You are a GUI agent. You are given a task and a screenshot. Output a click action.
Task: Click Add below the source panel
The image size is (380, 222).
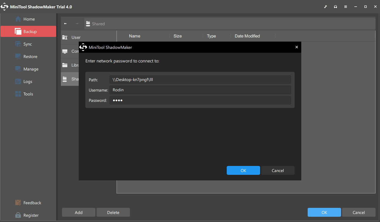click(x=78, y=212)
